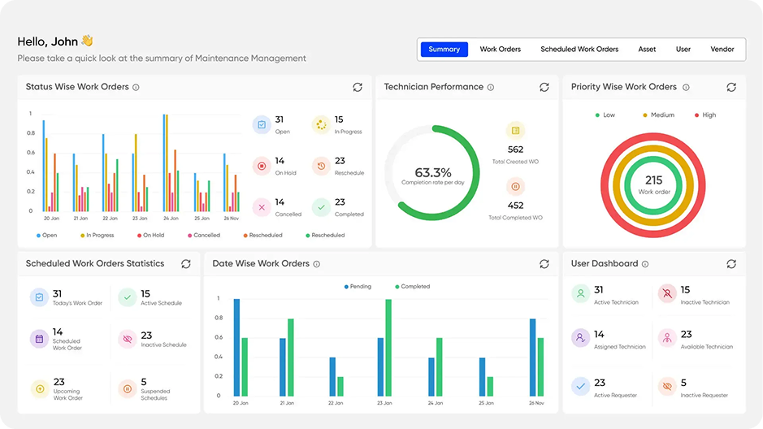The width and height of the screenshot is (763, 429).
Task: Click the Active Technician person icon
Action: pos(580,293)
